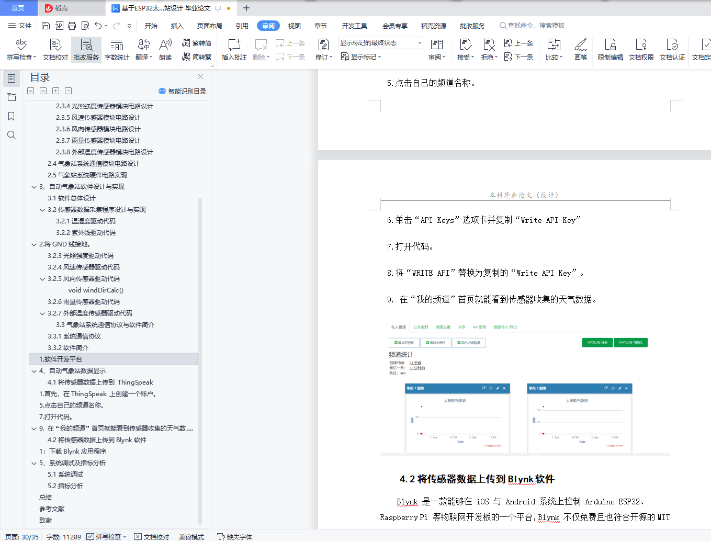Click 字数: 11289 in the status bar
The height and width of the screenshot is (541, 711).
[64, 537]
